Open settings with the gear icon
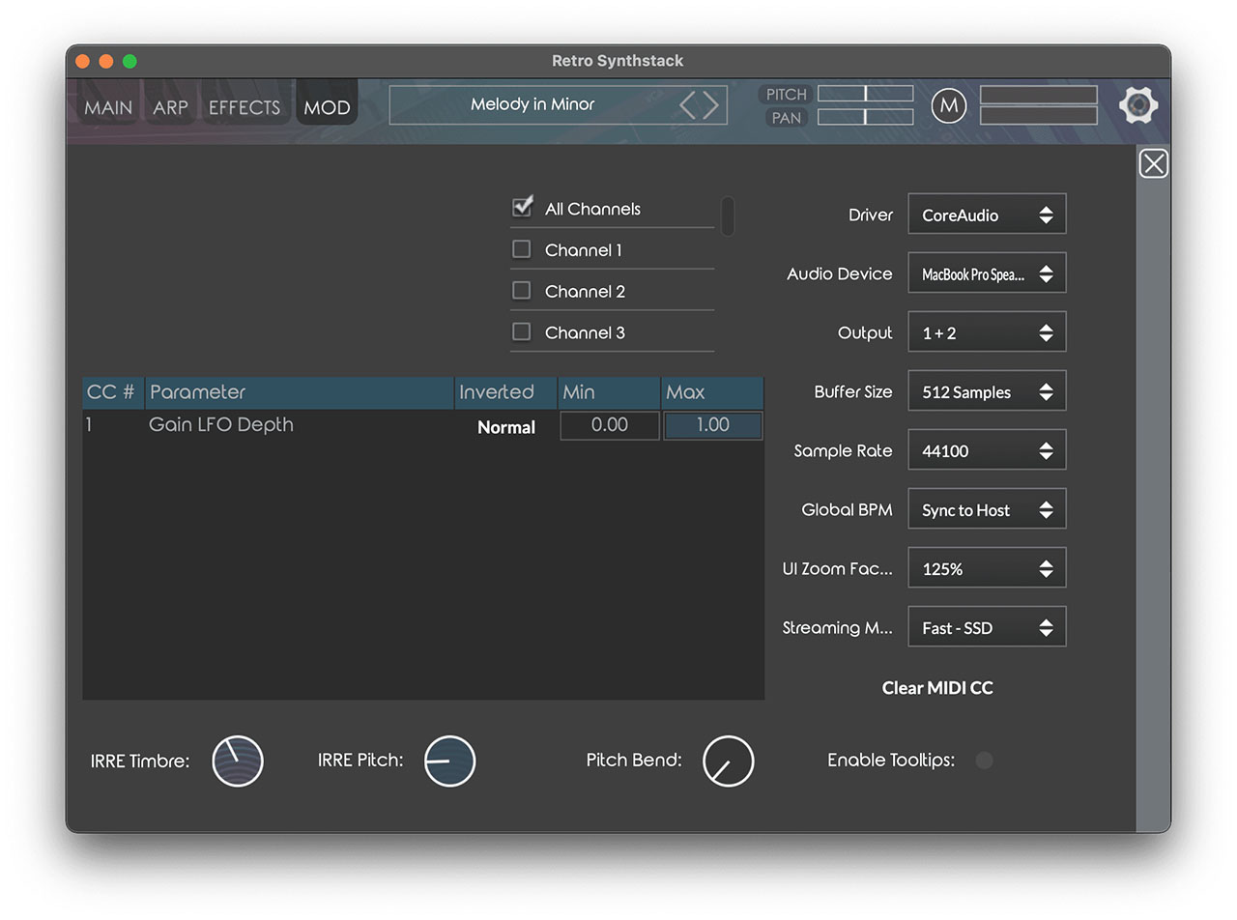 (x=1138, y=104)
